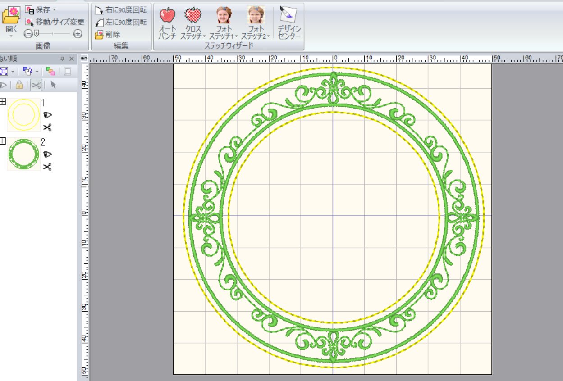
Task: Close the sewing order panel
Action: pos(72,59)
